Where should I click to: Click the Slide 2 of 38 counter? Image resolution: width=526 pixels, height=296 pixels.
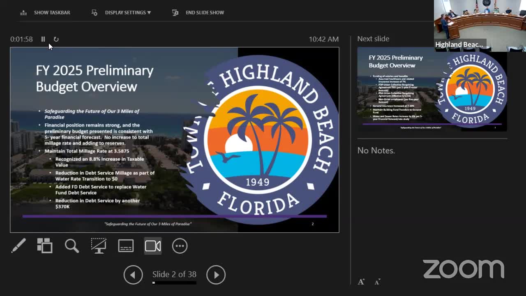174,274
